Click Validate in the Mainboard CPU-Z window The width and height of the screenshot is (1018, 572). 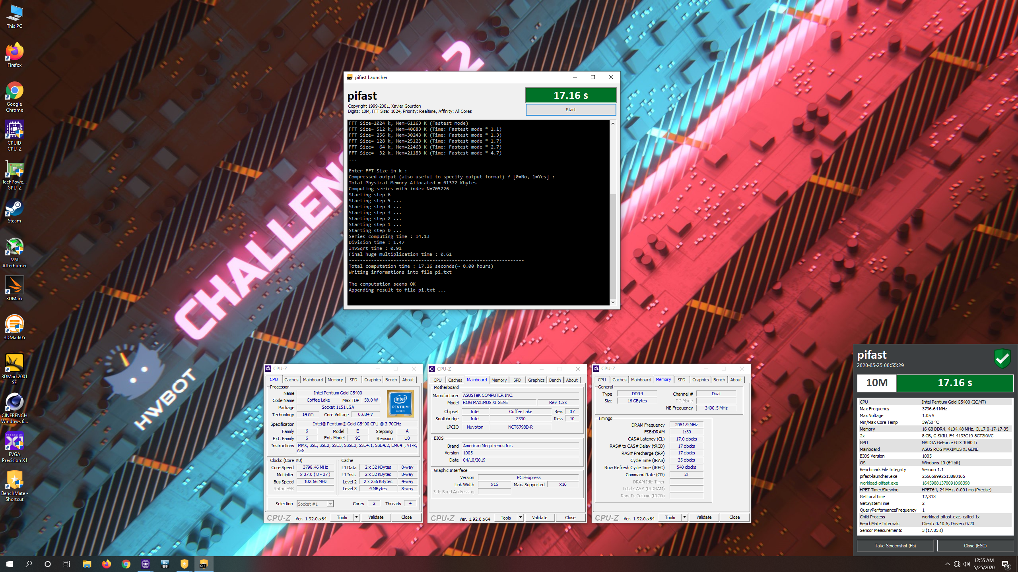click(540, 518)
